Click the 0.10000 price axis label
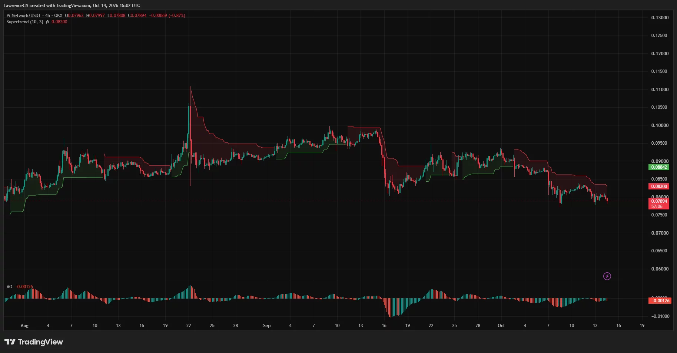This screenshot has height=353, width=677. pos(660,125)
